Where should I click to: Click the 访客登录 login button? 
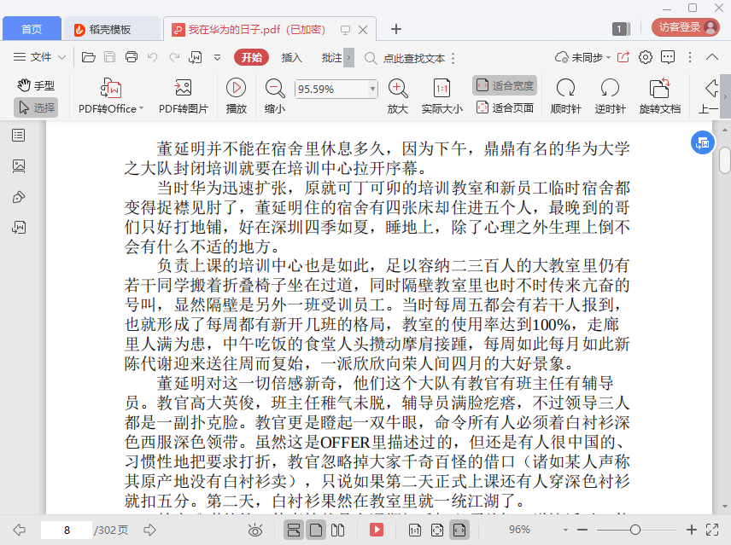[x=685, y=27]
